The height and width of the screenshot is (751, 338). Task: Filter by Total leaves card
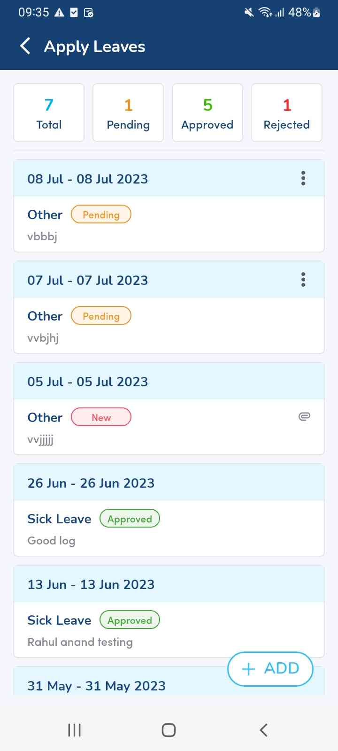tap(49, 113)
